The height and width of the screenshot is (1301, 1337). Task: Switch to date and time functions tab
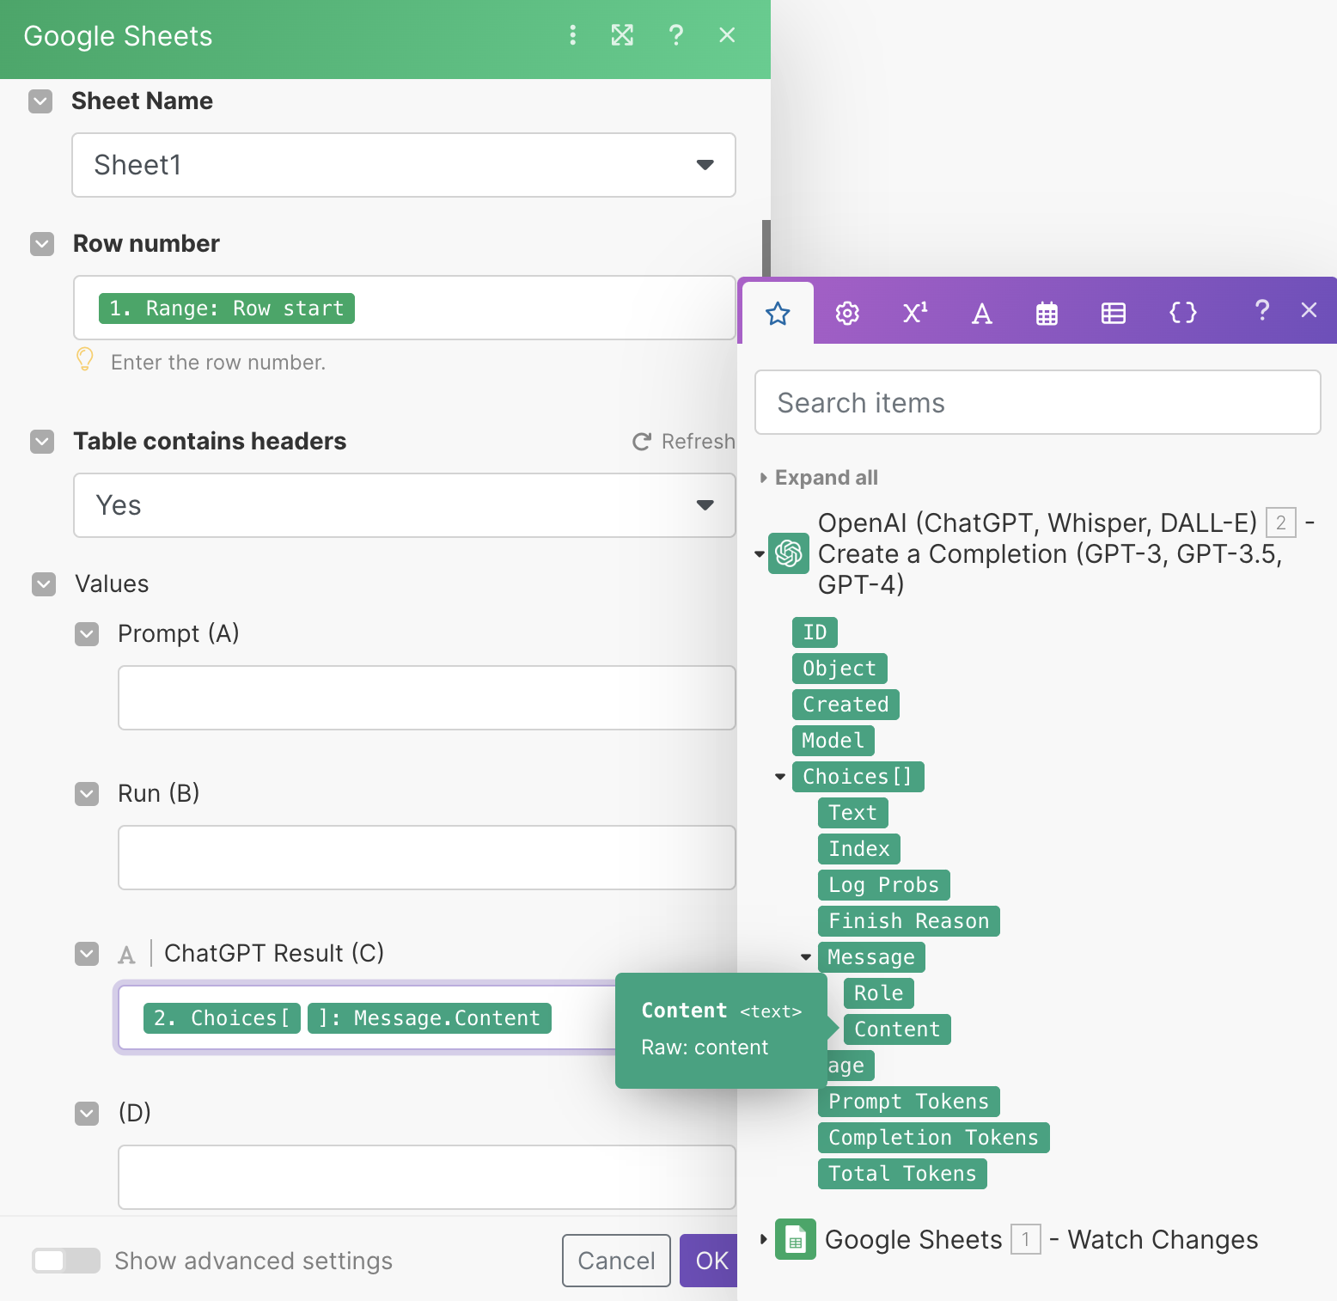[x=1047, y=314]
